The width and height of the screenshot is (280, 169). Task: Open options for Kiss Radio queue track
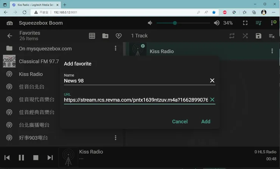(x=272, y=51)
